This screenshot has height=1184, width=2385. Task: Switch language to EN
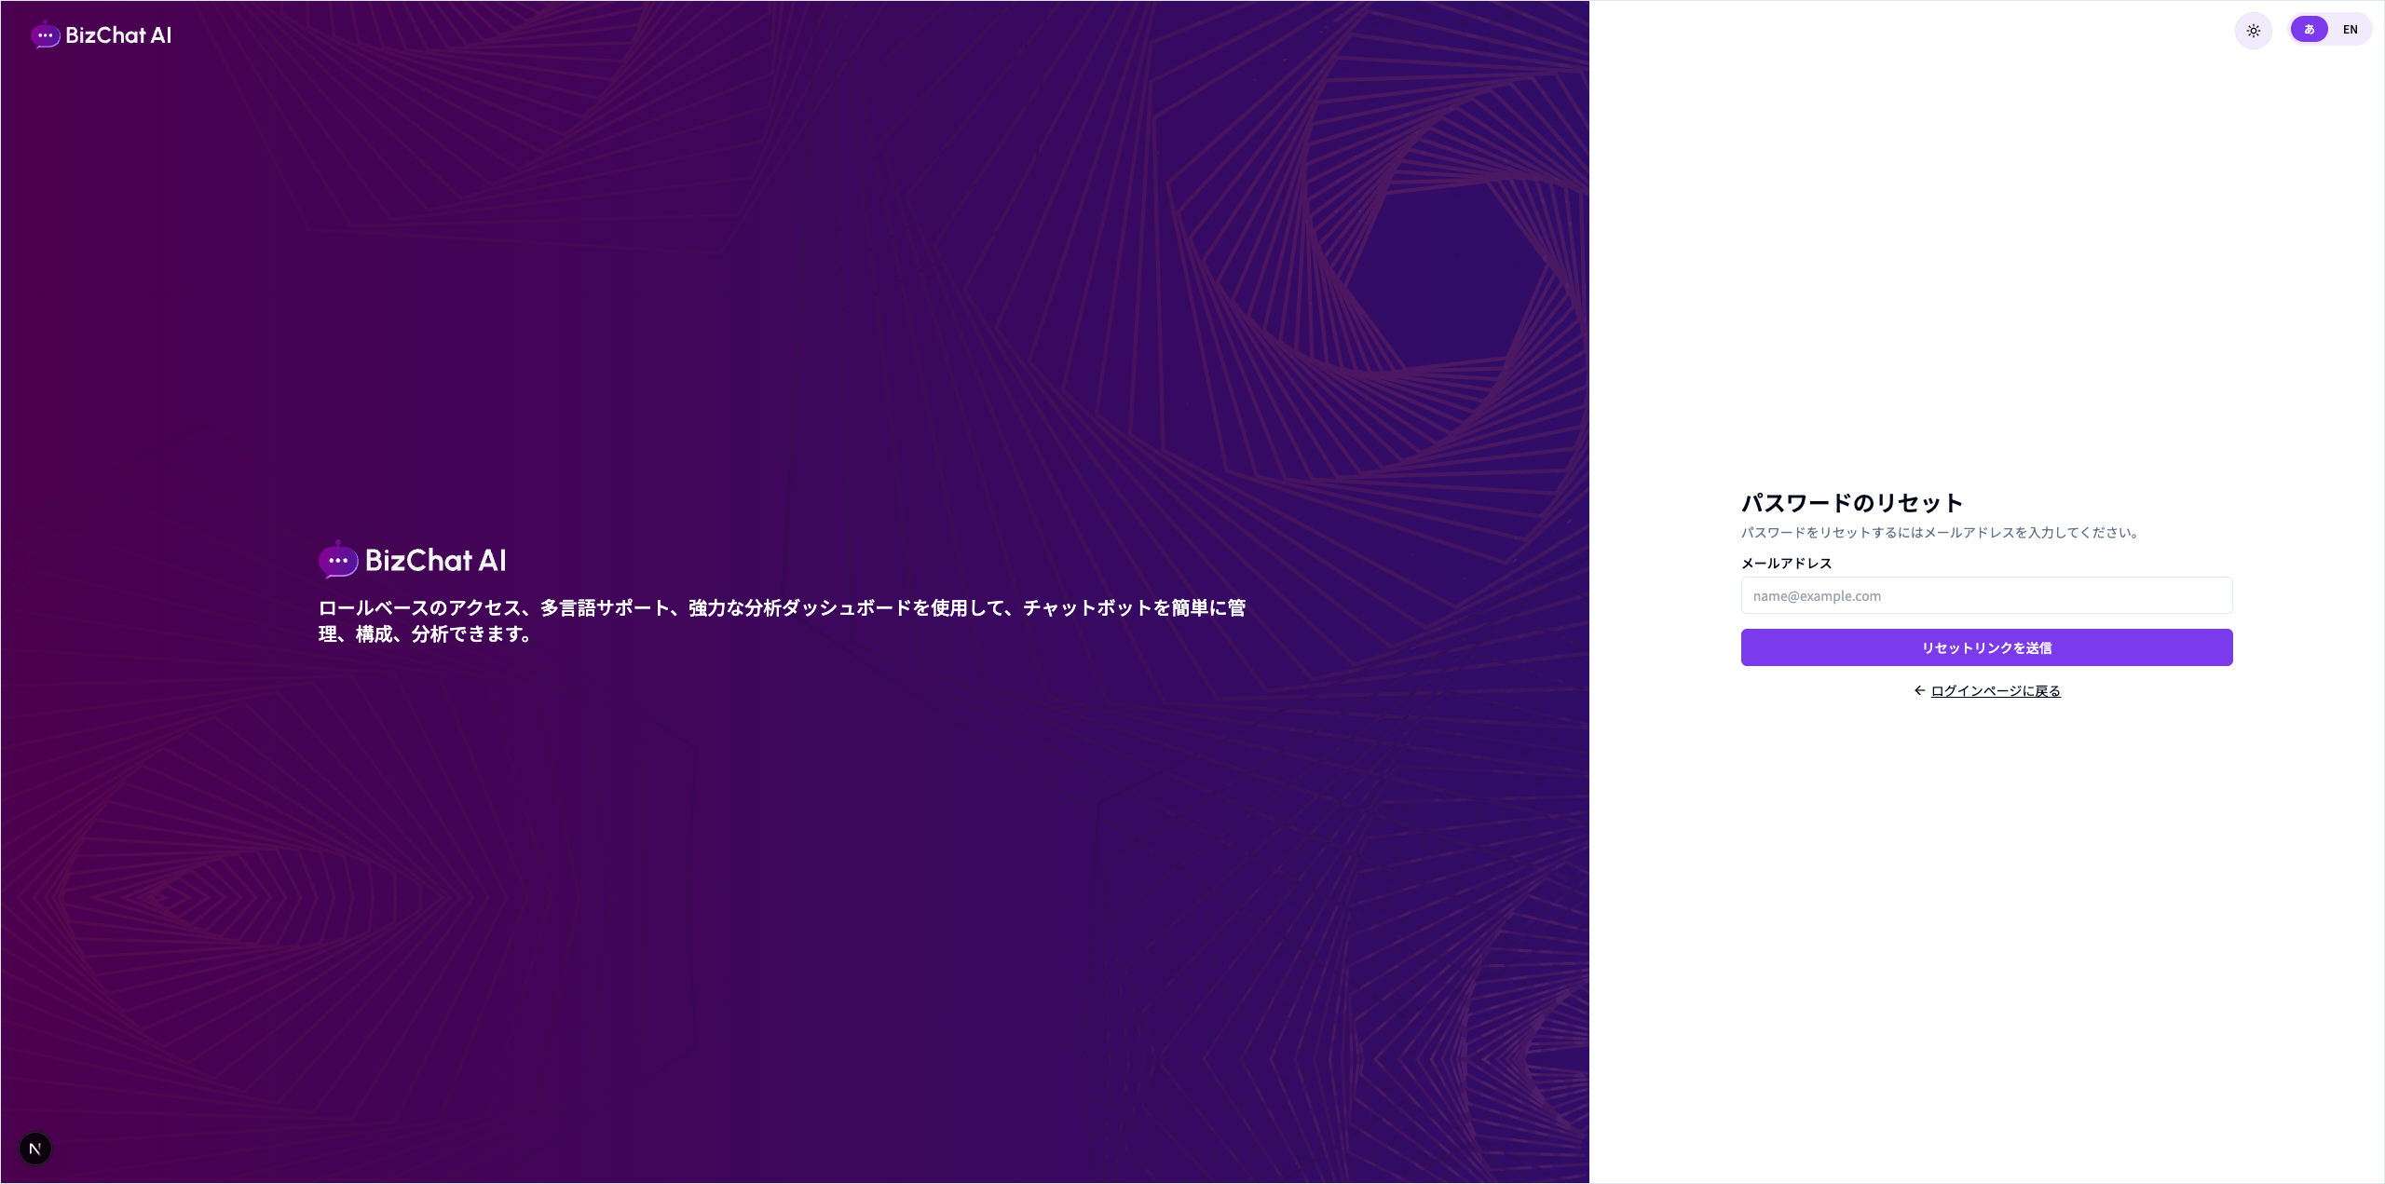(x=2350, y=30)
